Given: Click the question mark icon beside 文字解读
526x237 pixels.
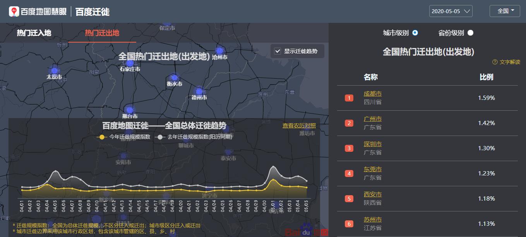Looking at the screenshot, I should (x=495, y=62).
